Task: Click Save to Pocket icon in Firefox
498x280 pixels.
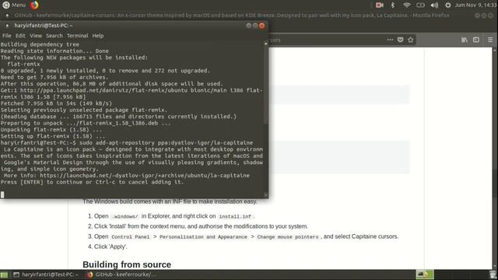Action: click(x=400, y=40)
